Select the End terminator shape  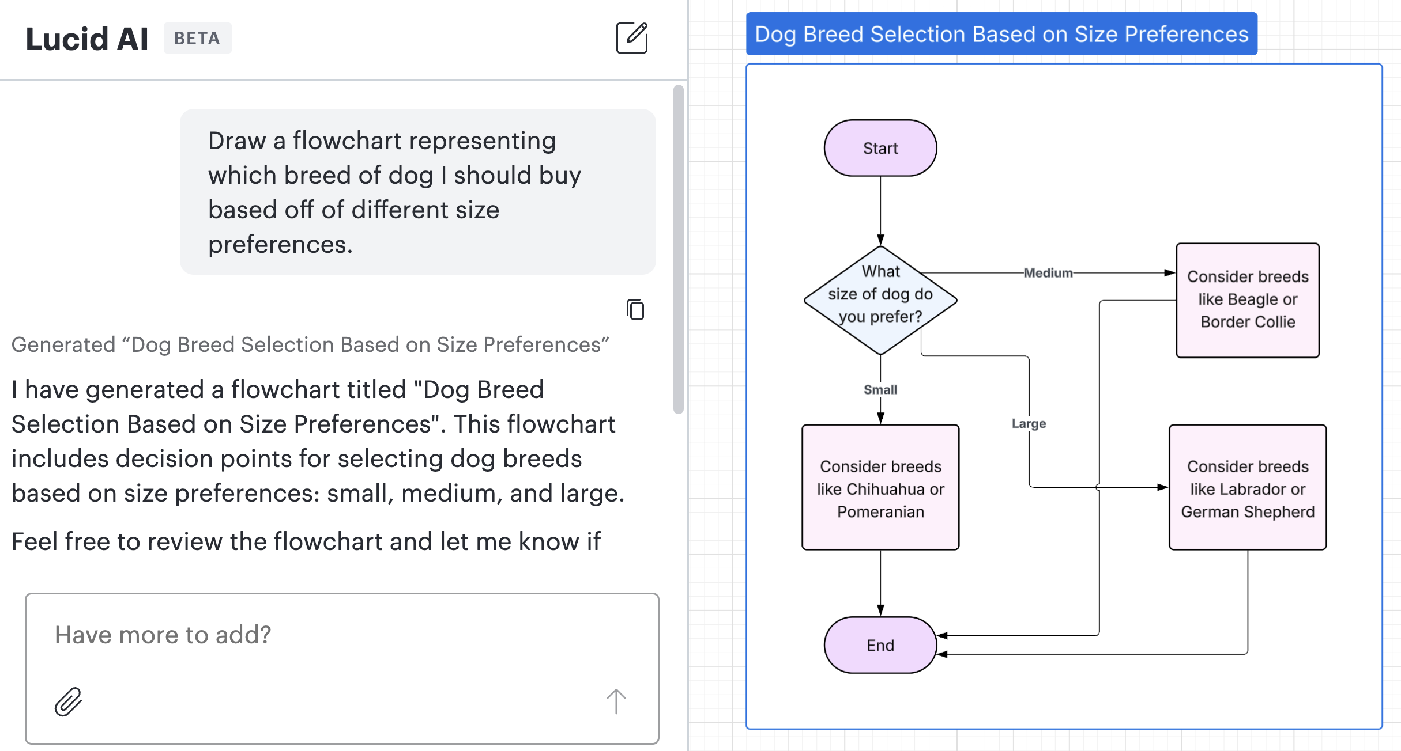point(879,645)
